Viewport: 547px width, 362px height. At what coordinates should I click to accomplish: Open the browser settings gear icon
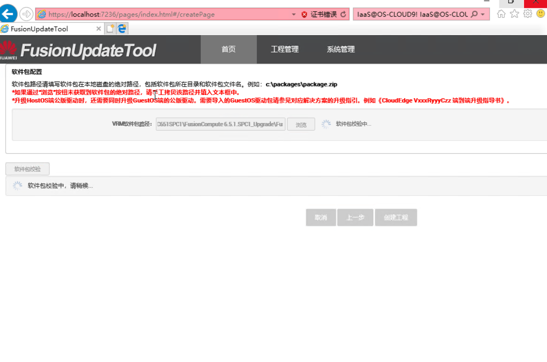point(528,14)
